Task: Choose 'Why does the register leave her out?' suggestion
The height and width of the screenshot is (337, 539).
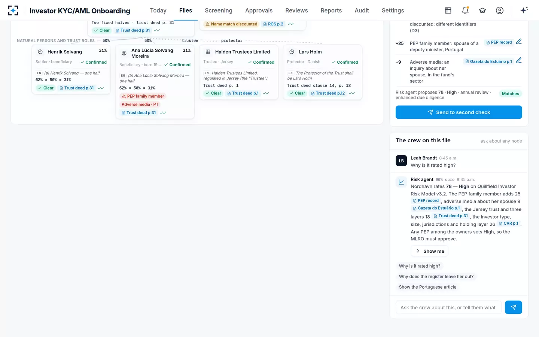Action: (436, 277)
